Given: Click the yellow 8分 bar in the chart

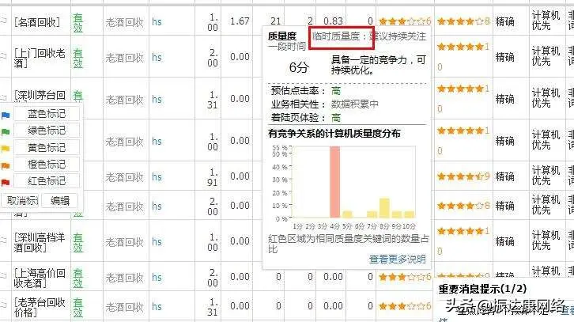Looking at the screenshot, I should coord(384,208).
